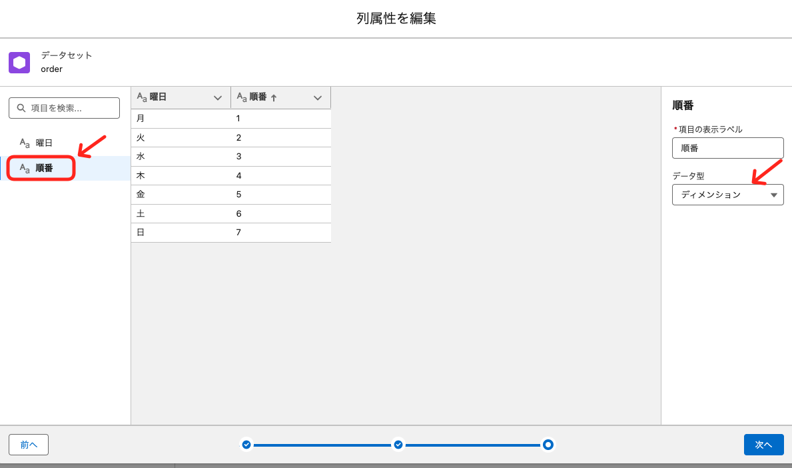
Task: Click the cell 火 in 曜日 column
Action: (x=181, y=137)
